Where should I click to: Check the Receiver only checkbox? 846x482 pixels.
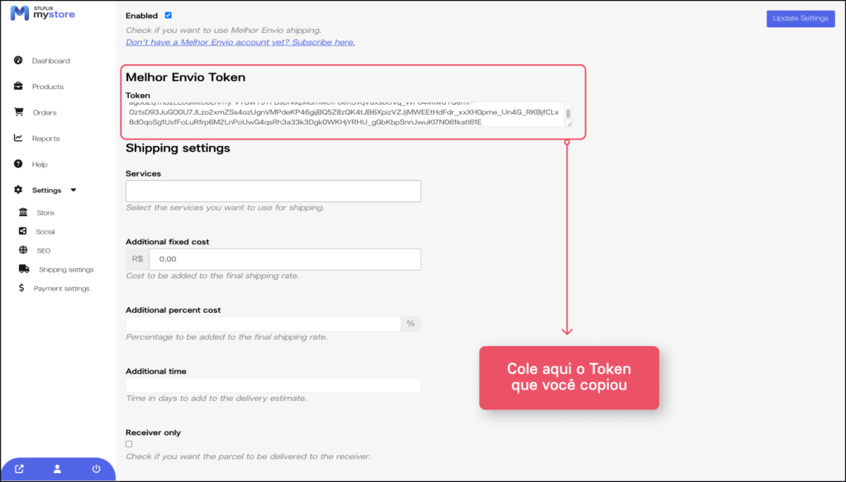(129, 444)
